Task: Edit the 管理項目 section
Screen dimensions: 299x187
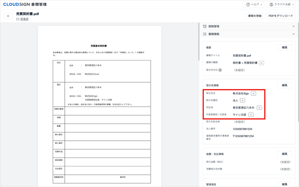Action: tap(285, 184)
